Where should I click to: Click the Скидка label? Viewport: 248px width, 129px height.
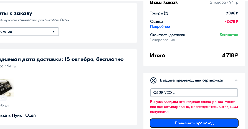click(x=156, y=22)
